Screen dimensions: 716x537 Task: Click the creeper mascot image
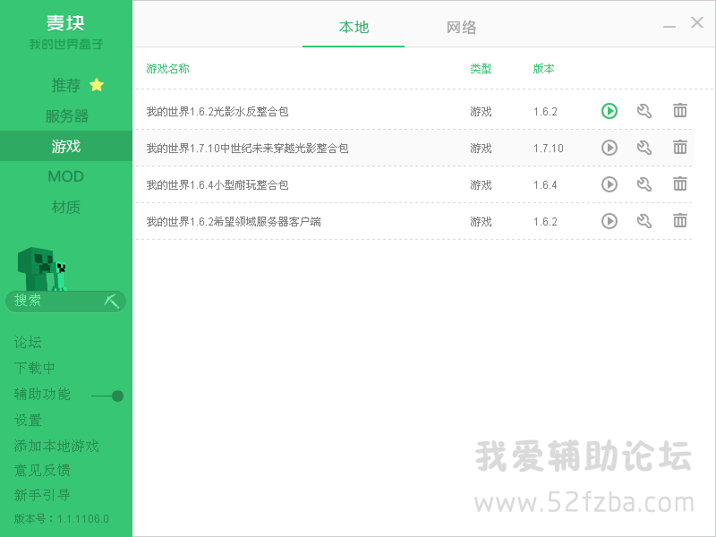tap(42, 269)
